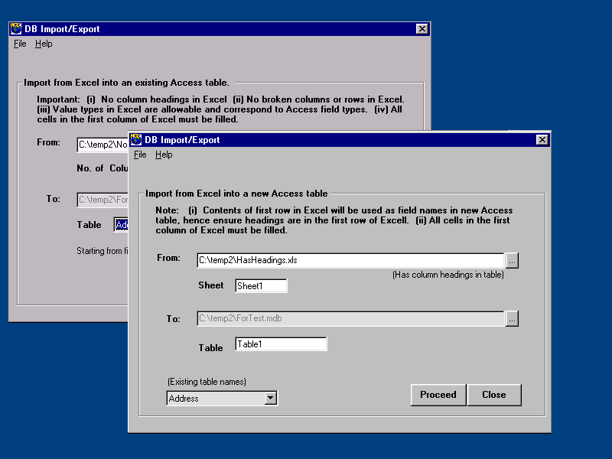Expand the existing table names dropdown arrow
Screen dimensions: 612x459
[271, 398]
